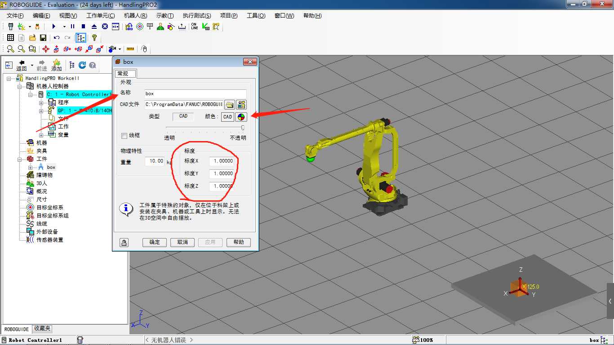
Task: Open the 工具(O) menu
Action: pyautogui.click(x=256, y=16)
